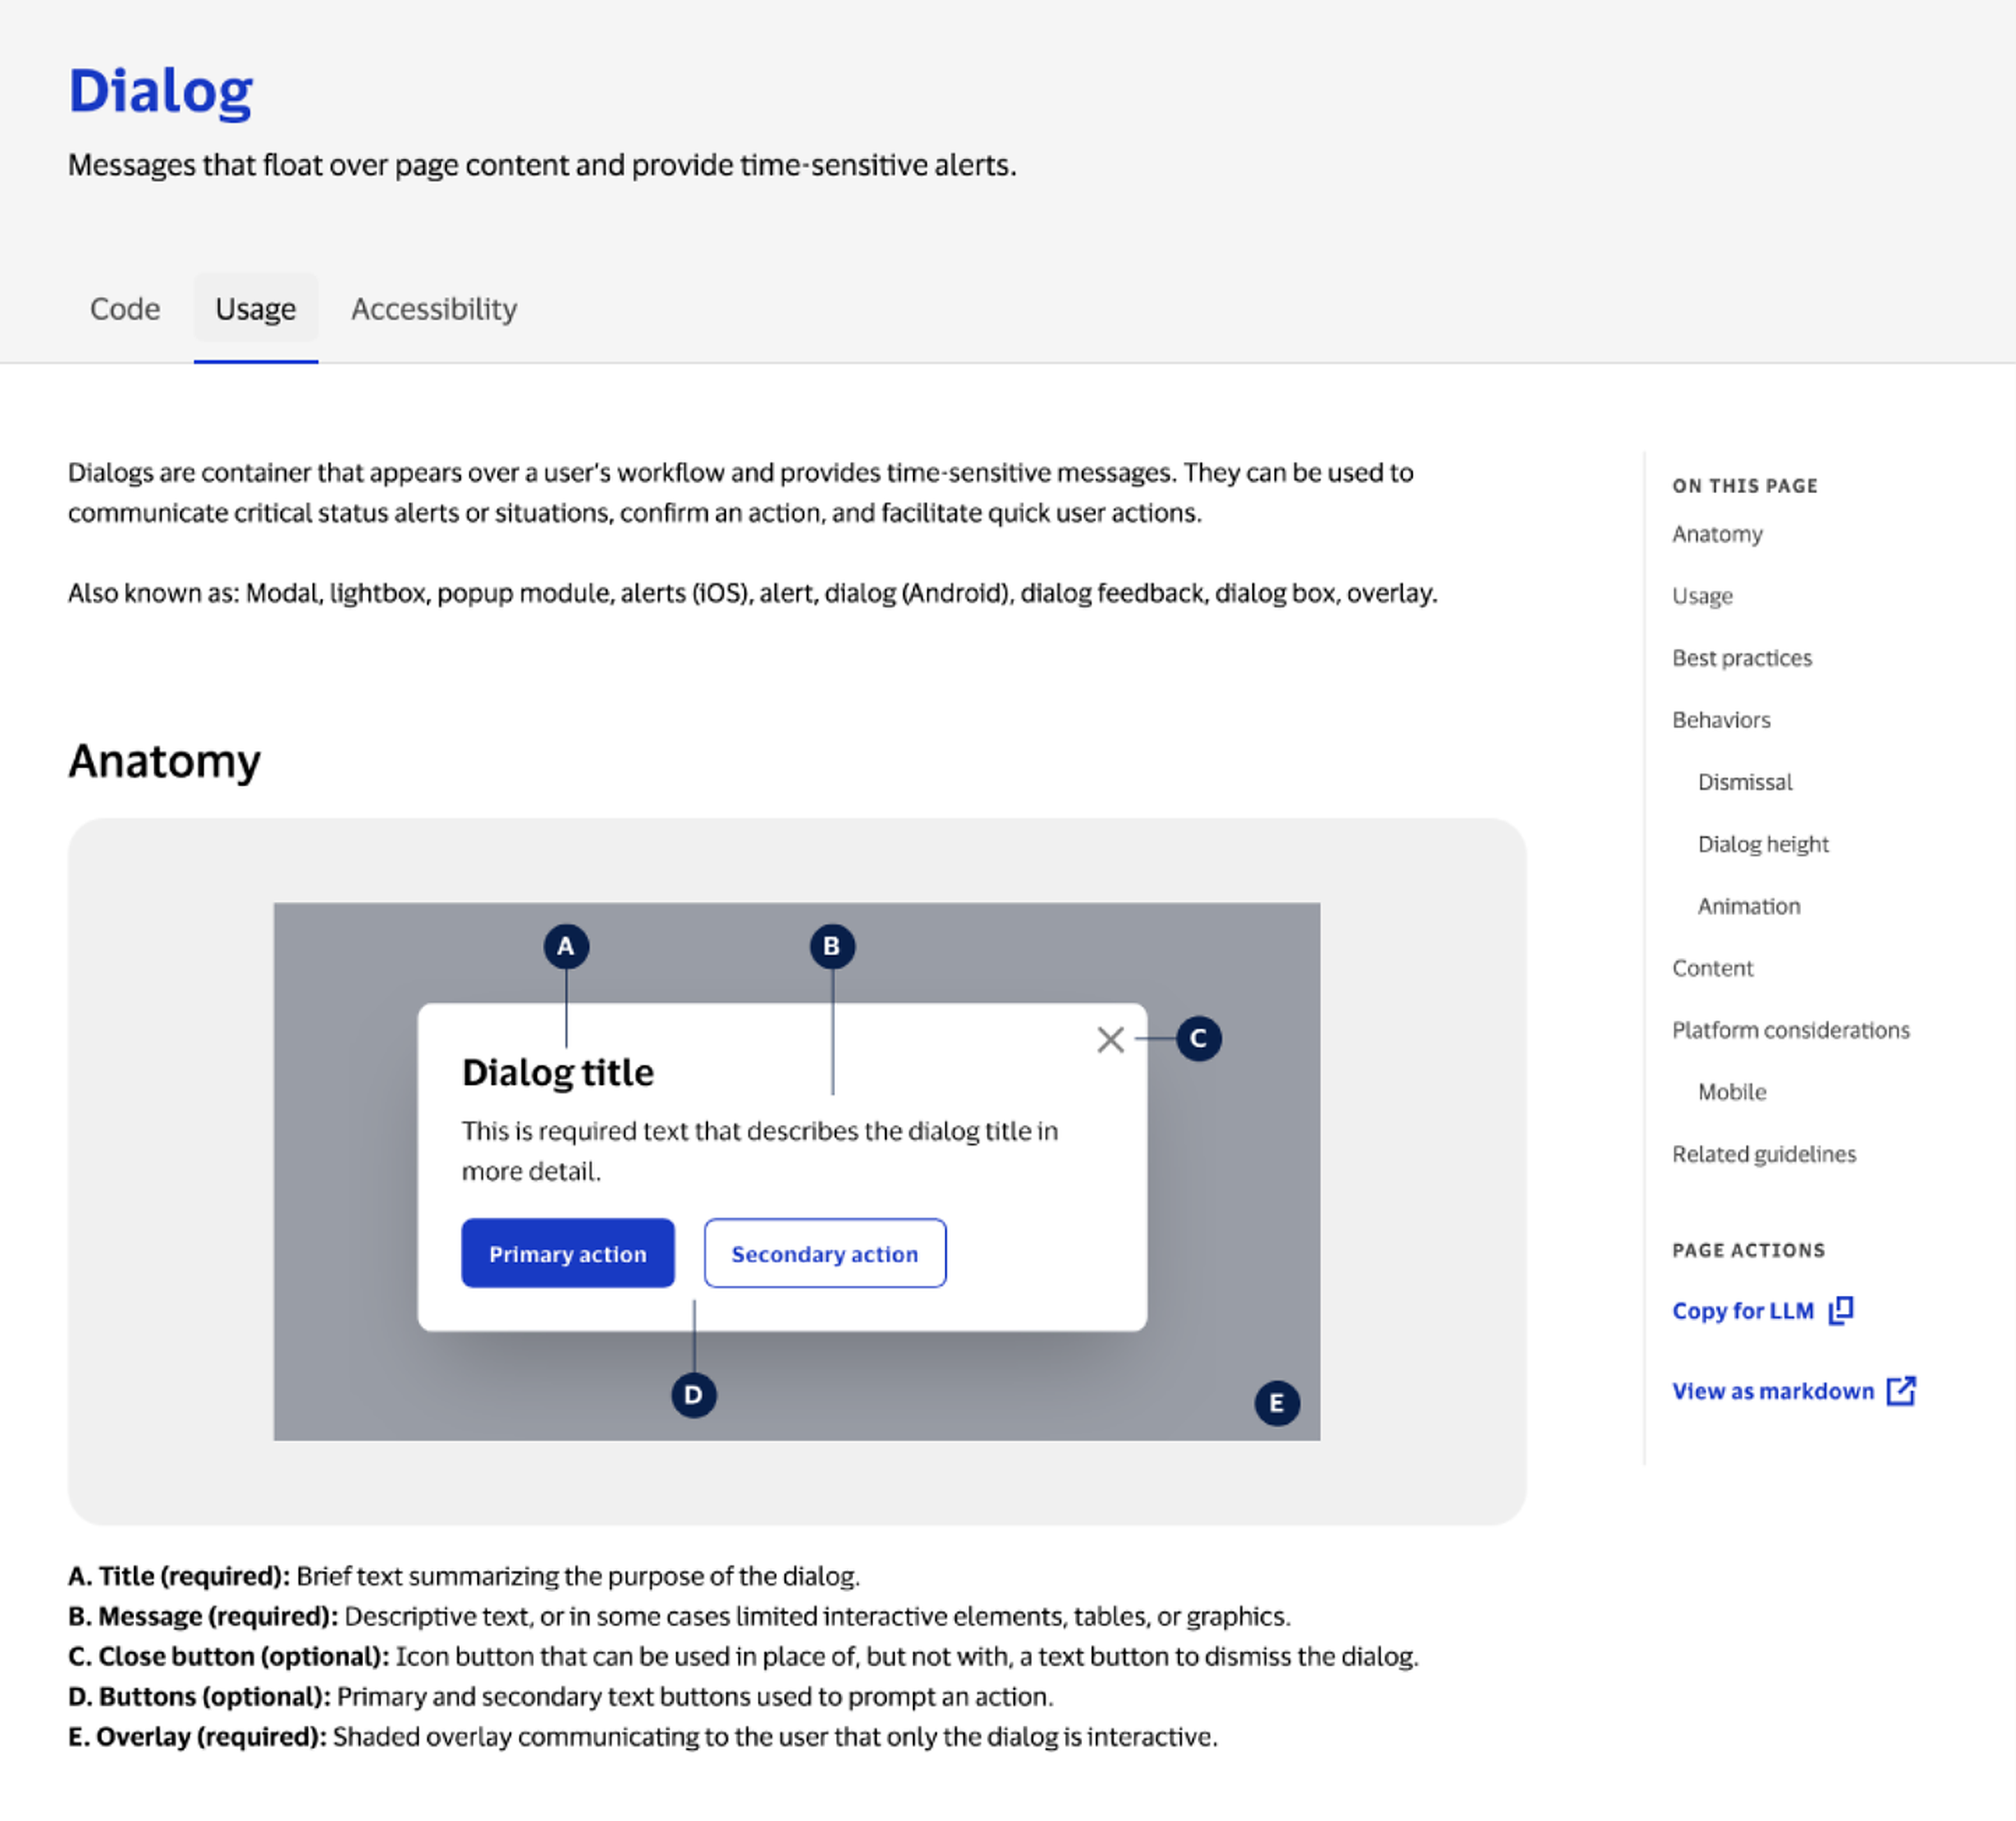The image size is (2016, 1821).
Task: Open the View as markdown link text
Action: (1773, 1391)
